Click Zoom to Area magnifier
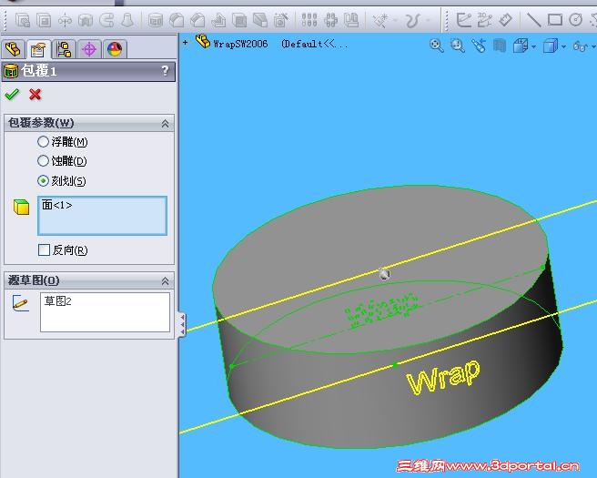Image resolution: width=597 pixels, height=478 pixels. [x=457, y=46]
